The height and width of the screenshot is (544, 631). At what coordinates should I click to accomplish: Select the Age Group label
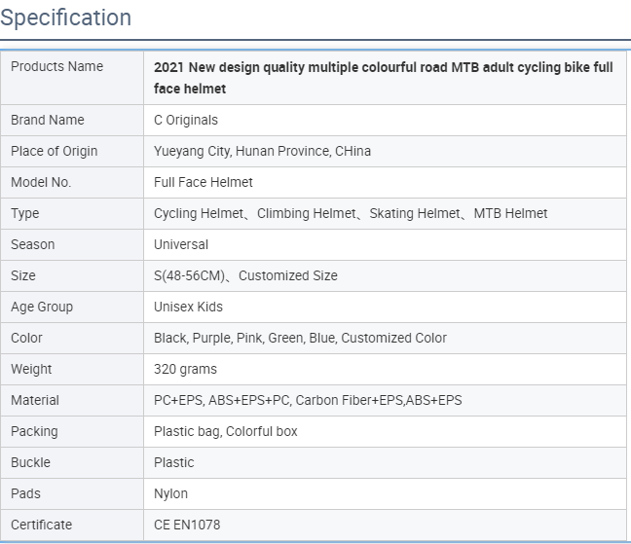pos(42,307)
